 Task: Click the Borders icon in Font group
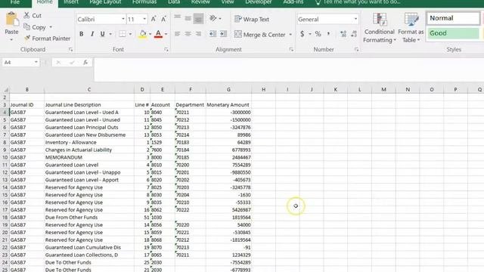coord(123,34)
